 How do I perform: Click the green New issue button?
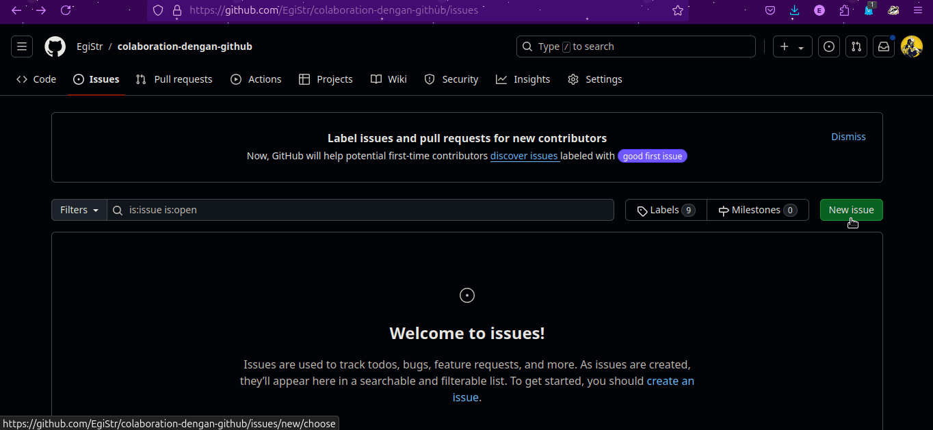(852, 210)
